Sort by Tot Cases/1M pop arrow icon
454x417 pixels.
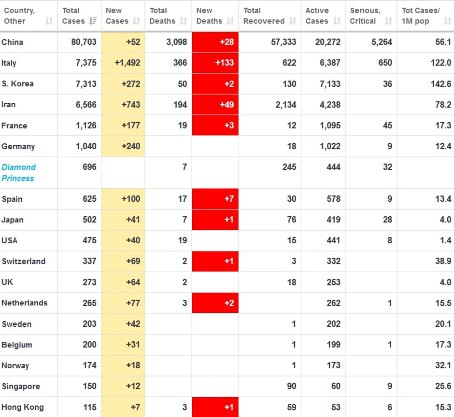click(x=448, y=21)
